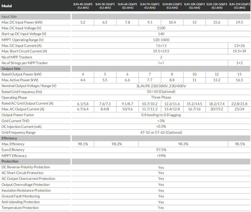Select the SUN-10K-G06P3-EU-AM2 column header
The image size is (251, 212).
pyautogui.click(x=194, y=6)
